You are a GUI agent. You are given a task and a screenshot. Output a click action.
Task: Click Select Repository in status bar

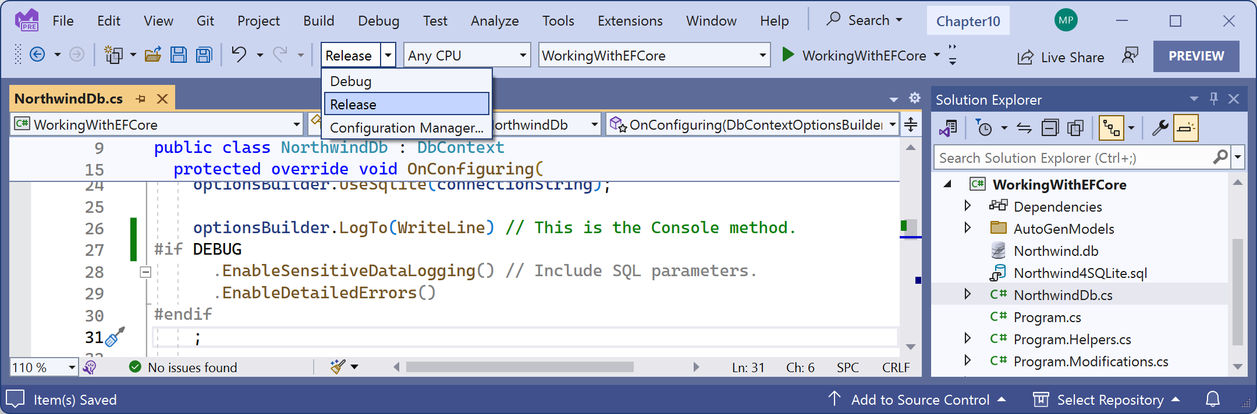coord(1107,399)
